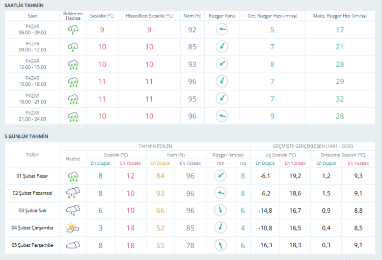
Task: Click wind direction icon for 05 Şubat Perşembe
Action: 221,245
